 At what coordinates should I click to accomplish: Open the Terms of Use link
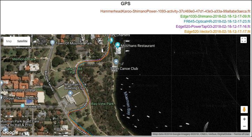click(x=241, y=134)
